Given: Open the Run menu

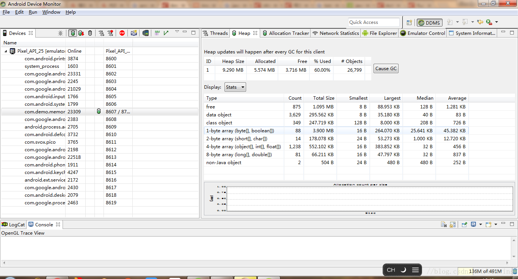Looking at the screenshot, I should [x=33, y=12].
